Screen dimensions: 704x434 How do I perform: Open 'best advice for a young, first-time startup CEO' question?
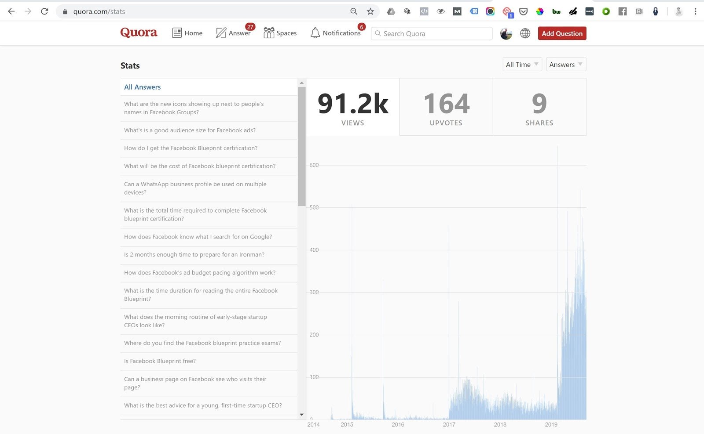tap(209, 406)
